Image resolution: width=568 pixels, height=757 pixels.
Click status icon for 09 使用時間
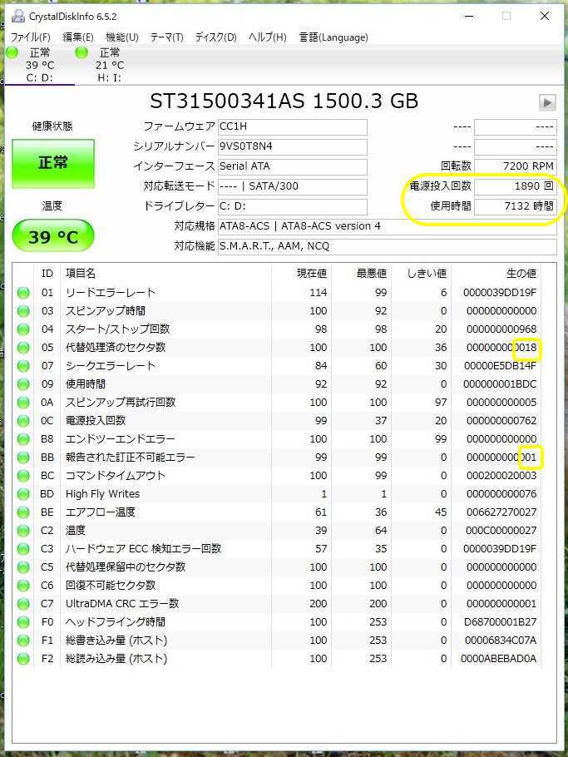click(x=23, y=385)
